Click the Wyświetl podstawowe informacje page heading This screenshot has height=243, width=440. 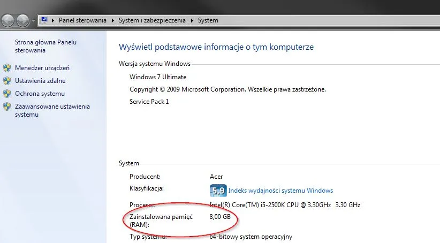[216, 47]
